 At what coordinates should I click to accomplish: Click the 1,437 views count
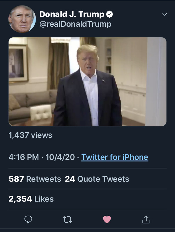30,135
